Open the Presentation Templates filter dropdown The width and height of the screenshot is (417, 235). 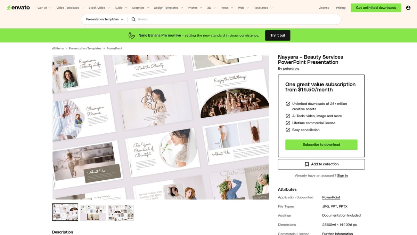[104, 19]
